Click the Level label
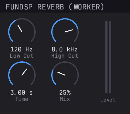Image resolution: width=130 pixels, height=114 pixels. coord(108,100)
